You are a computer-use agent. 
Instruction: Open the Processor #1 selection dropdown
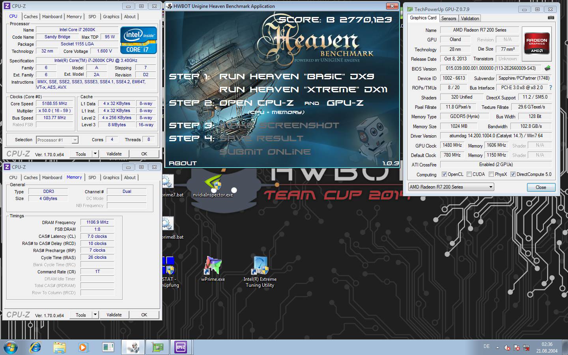[x=57, y=140]
